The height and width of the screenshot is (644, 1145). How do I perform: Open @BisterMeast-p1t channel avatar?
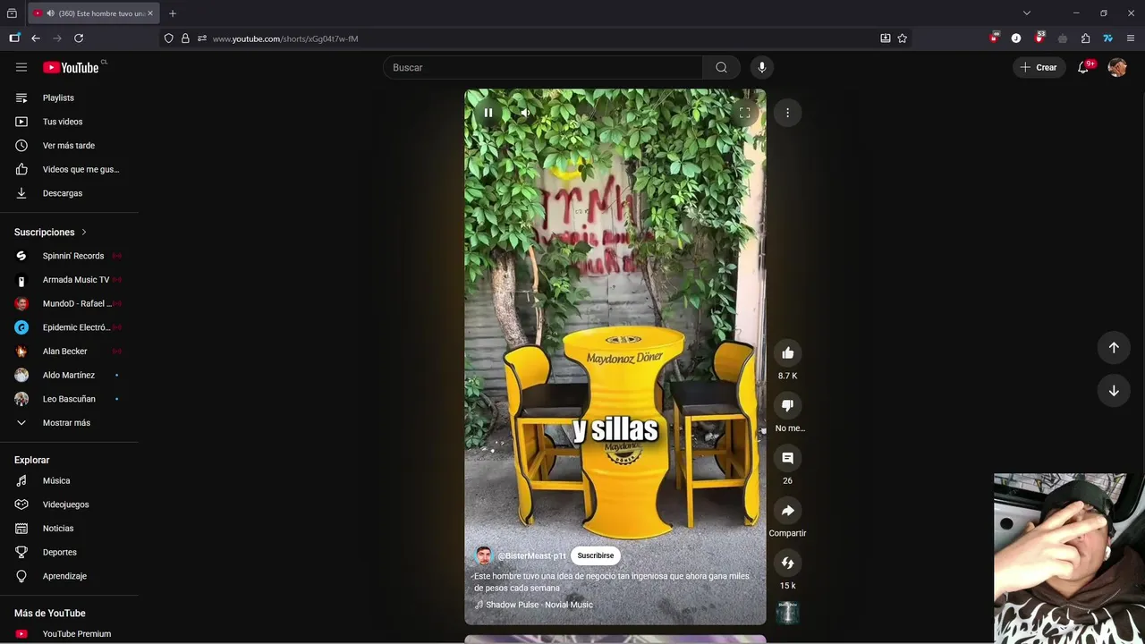pyautogui.click(x=484, y=555)
